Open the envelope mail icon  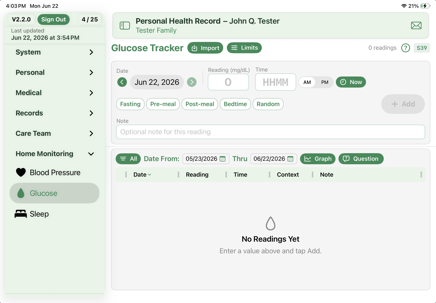click(x=416, y=26)
